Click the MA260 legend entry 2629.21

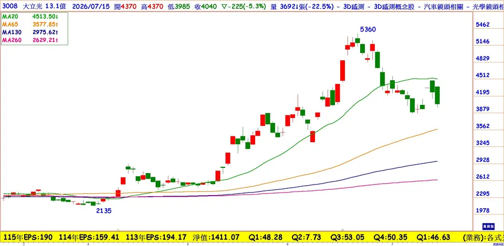click(30, 40)
